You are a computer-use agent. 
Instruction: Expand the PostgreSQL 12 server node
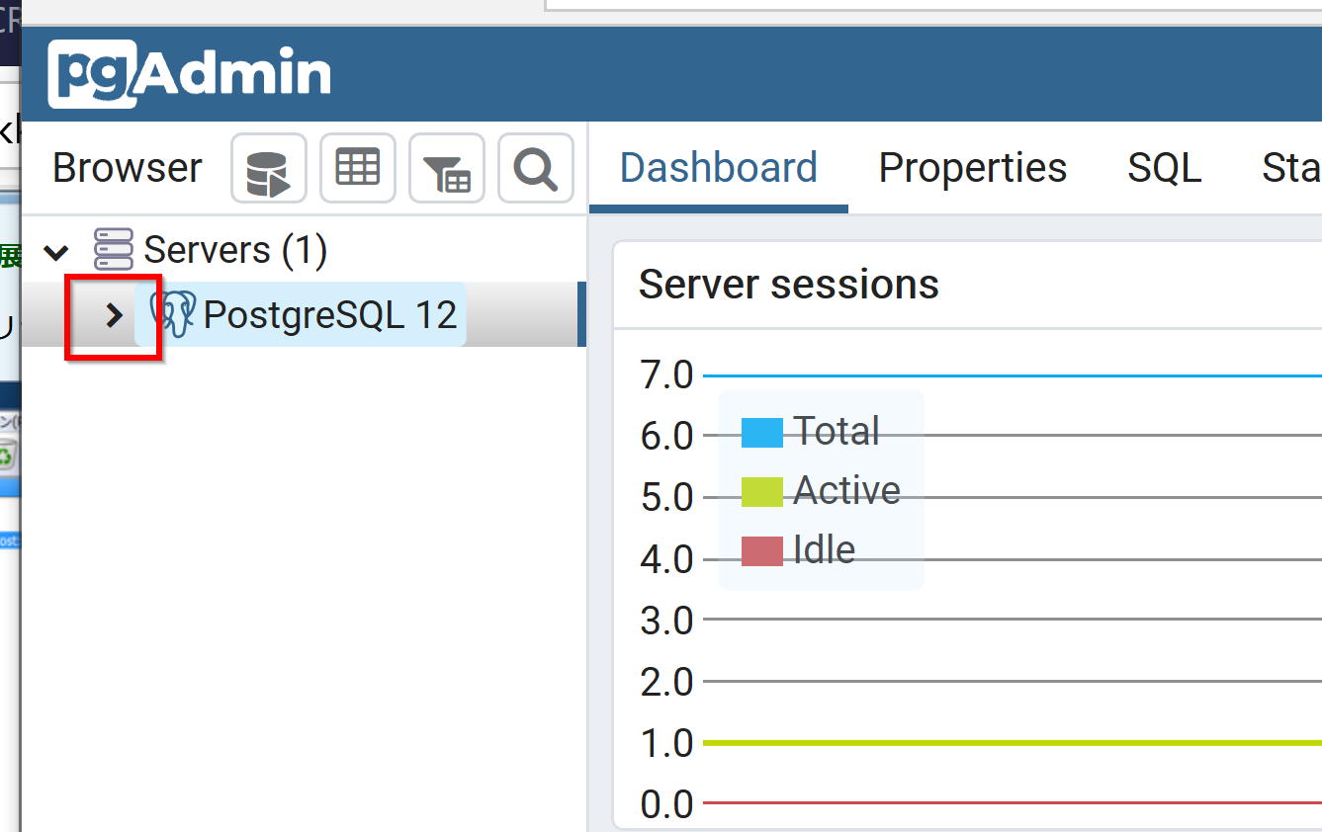(115, 315)
